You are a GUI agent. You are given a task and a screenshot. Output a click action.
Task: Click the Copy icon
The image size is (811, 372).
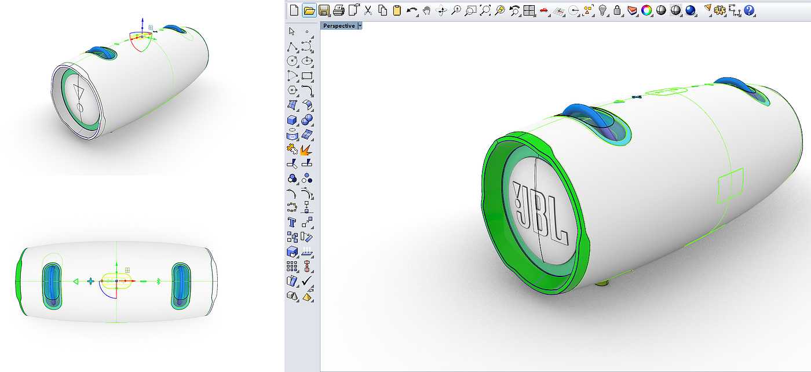tap(382, 10)
